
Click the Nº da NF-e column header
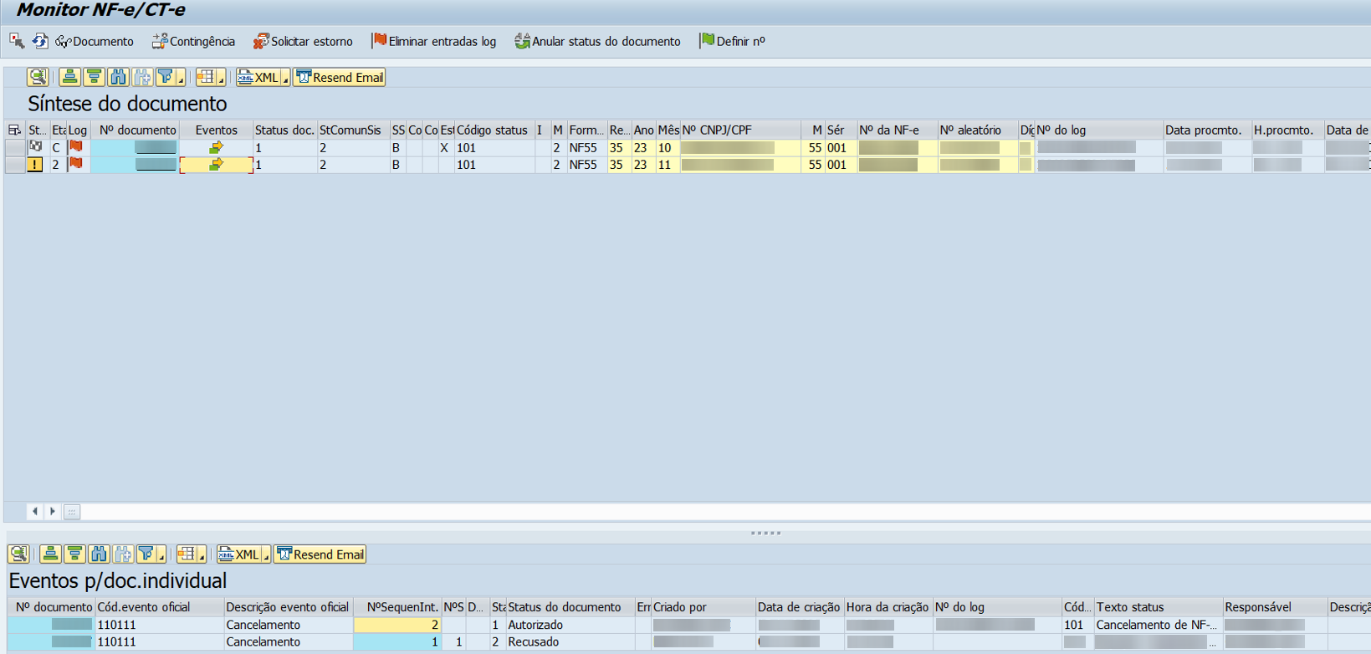[x=898, y=130]
